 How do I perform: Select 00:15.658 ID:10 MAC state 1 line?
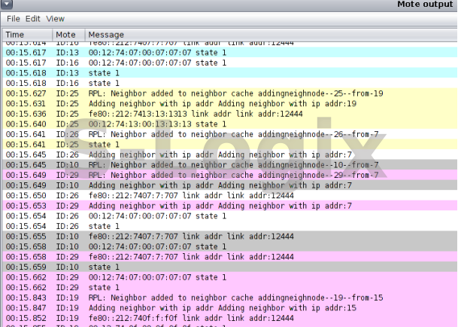click(230, 246)
